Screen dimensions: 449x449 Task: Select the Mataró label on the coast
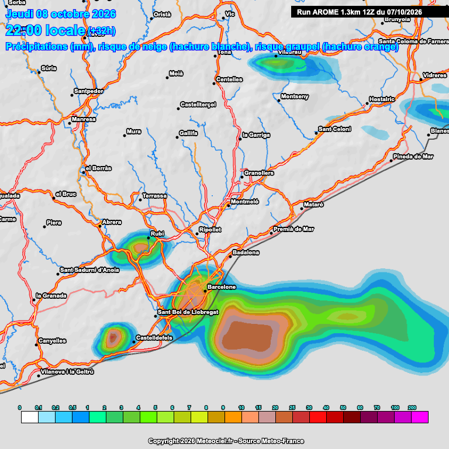[x=313, y=205]
